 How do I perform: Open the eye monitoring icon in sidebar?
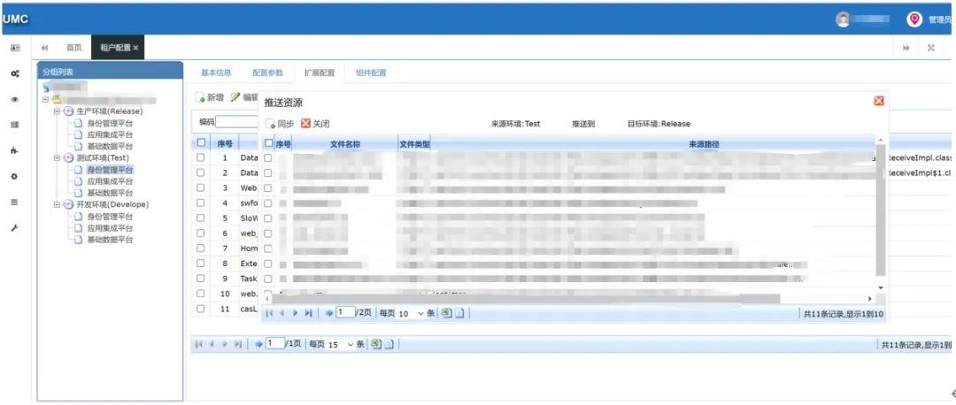click(15, 100)
